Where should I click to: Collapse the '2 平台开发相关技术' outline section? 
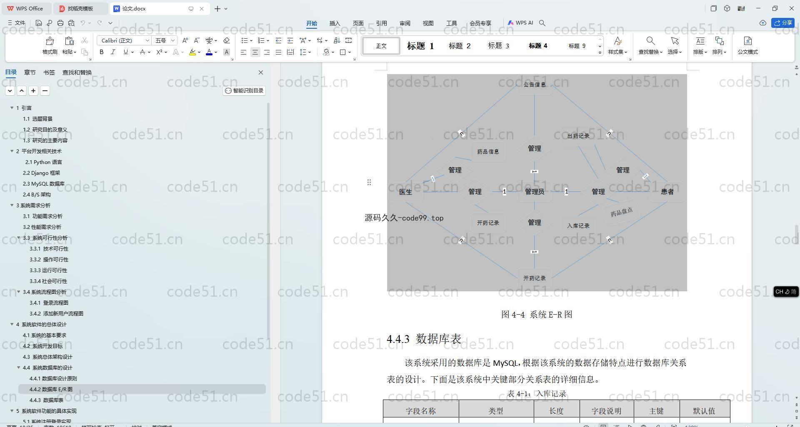[12, 151]
